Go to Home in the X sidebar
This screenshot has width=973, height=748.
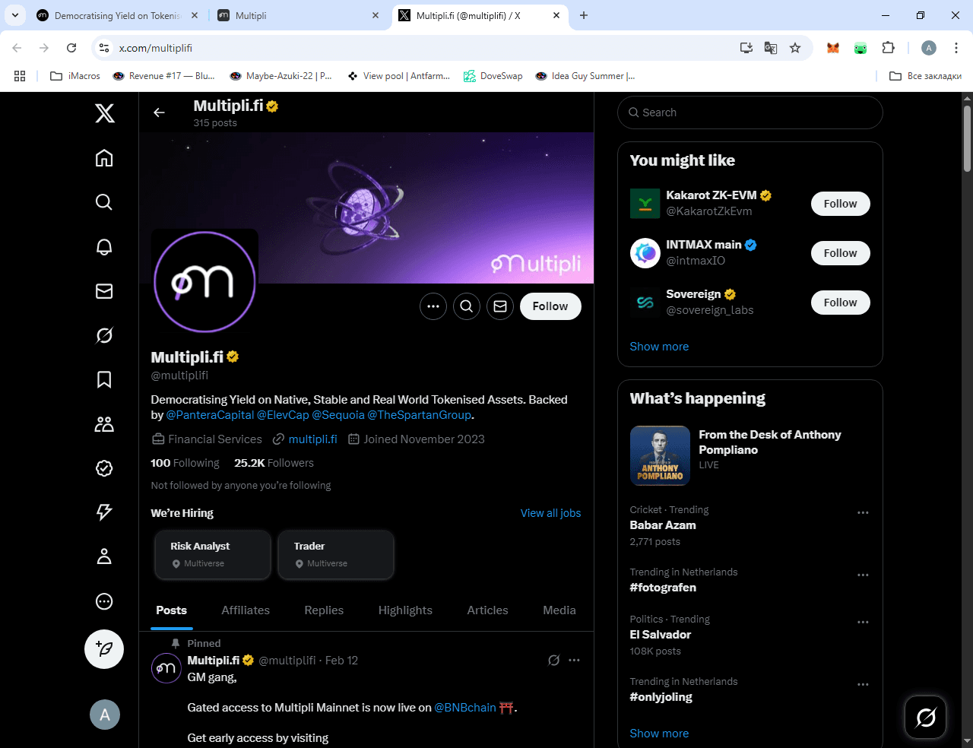[104, 157]
